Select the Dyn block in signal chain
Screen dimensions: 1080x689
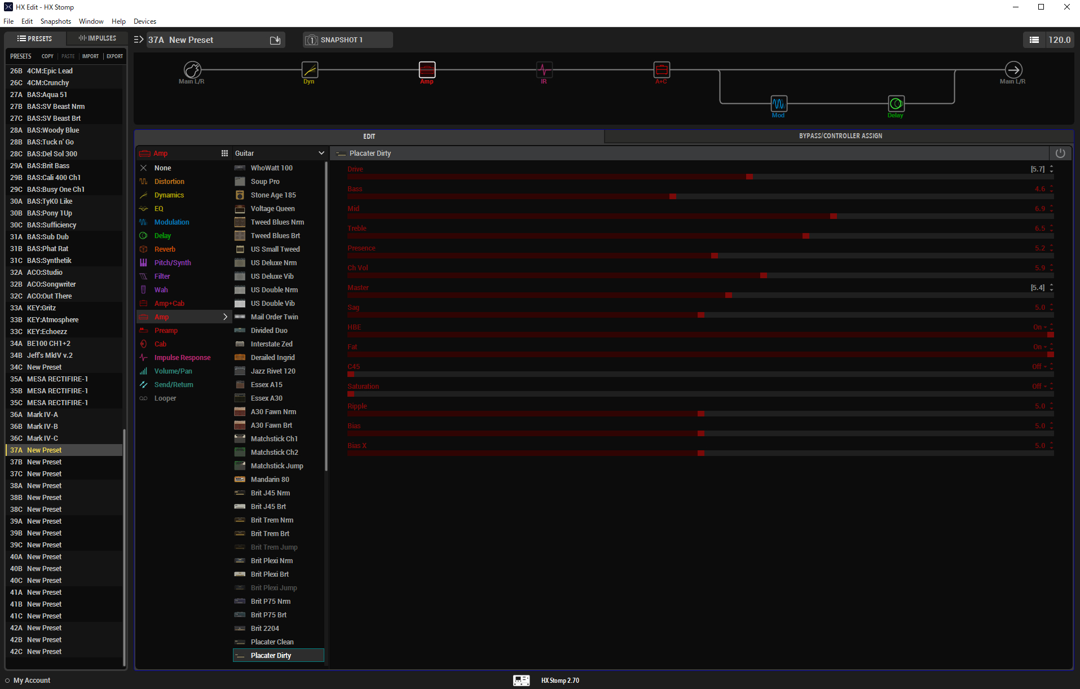click(310, 70)
